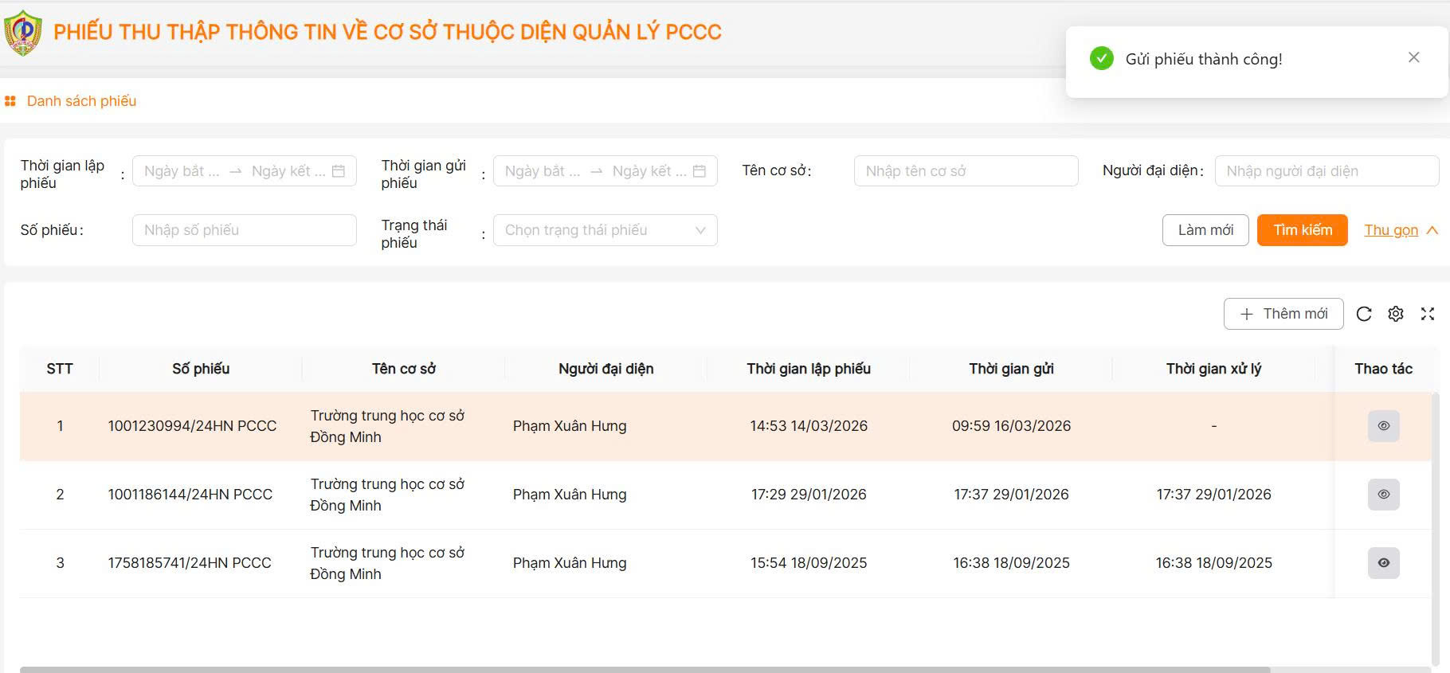
Task: Open table settings gear icon
Action: (1396, 314)
